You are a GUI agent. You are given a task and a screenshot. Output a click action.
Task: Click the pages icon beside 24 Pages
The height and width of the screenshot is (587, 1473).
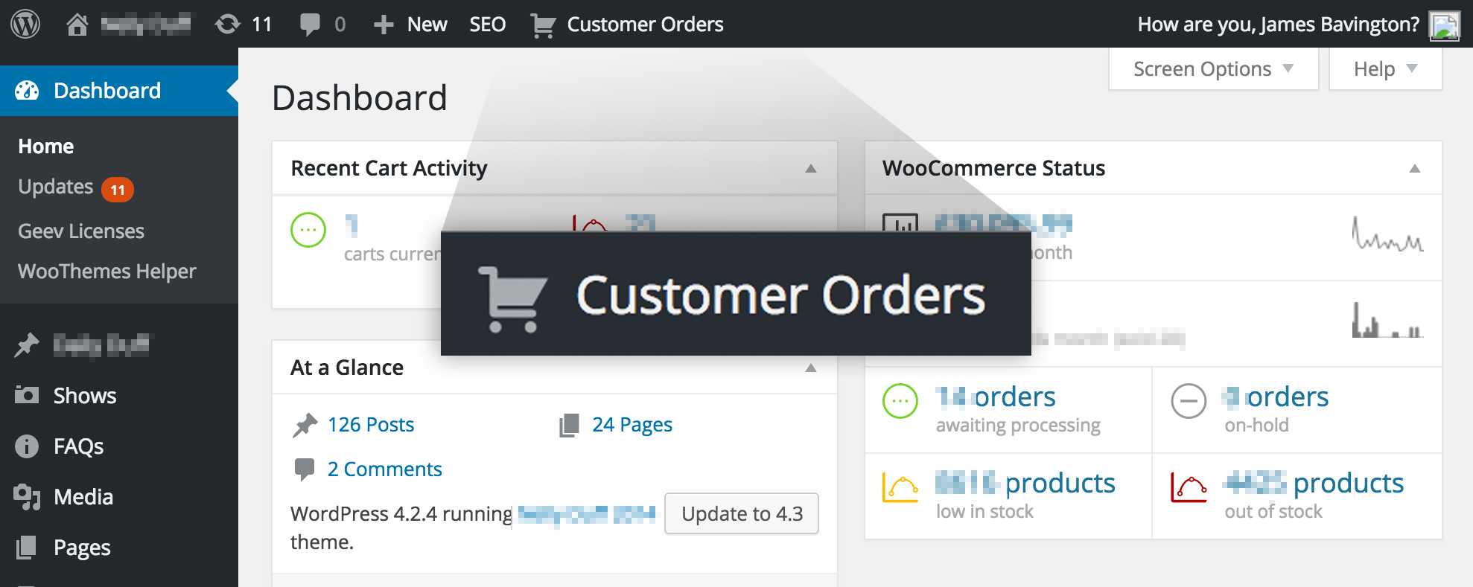(x=569, y=425)
